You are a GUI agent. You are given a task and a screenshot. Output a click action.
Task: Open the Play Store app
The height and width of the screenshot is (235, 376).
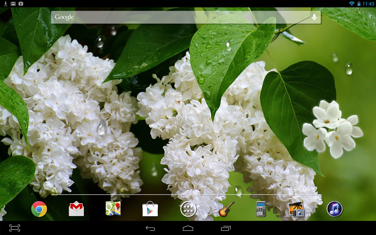click(150, 209)
